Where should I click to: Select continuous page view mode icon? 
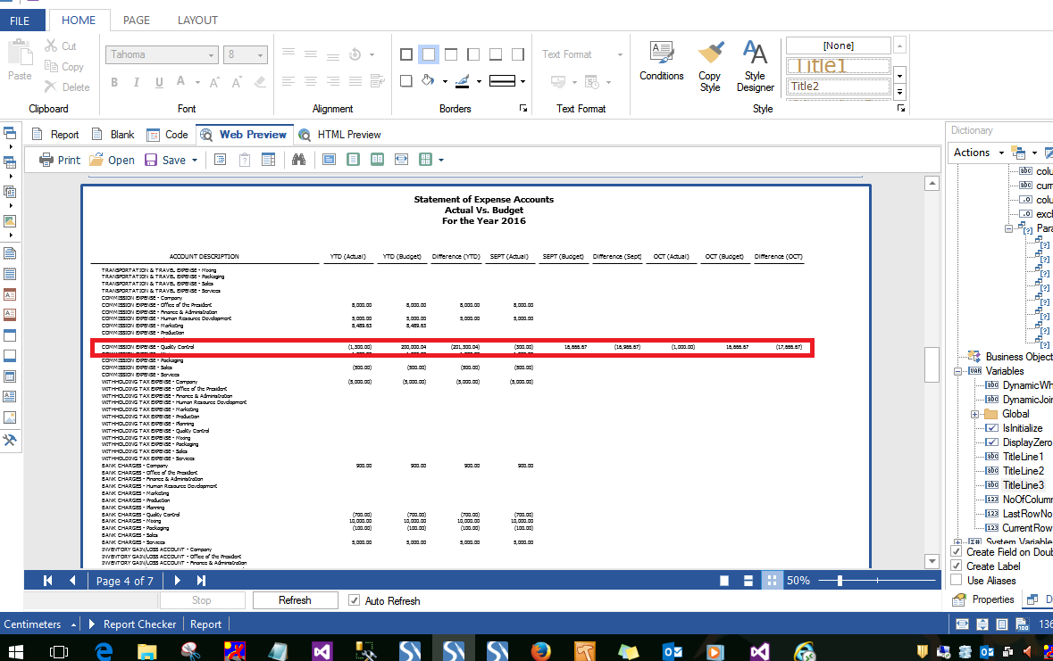click(748, 581)
